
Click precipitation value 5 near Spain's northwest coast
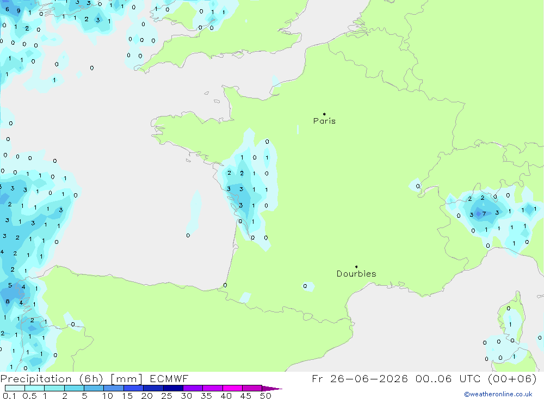click(10, 285)
